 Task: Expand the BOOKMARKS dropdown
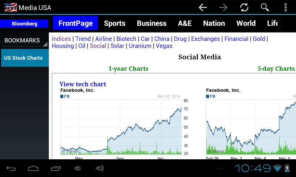pyautogui.click(x=24, y=40)
